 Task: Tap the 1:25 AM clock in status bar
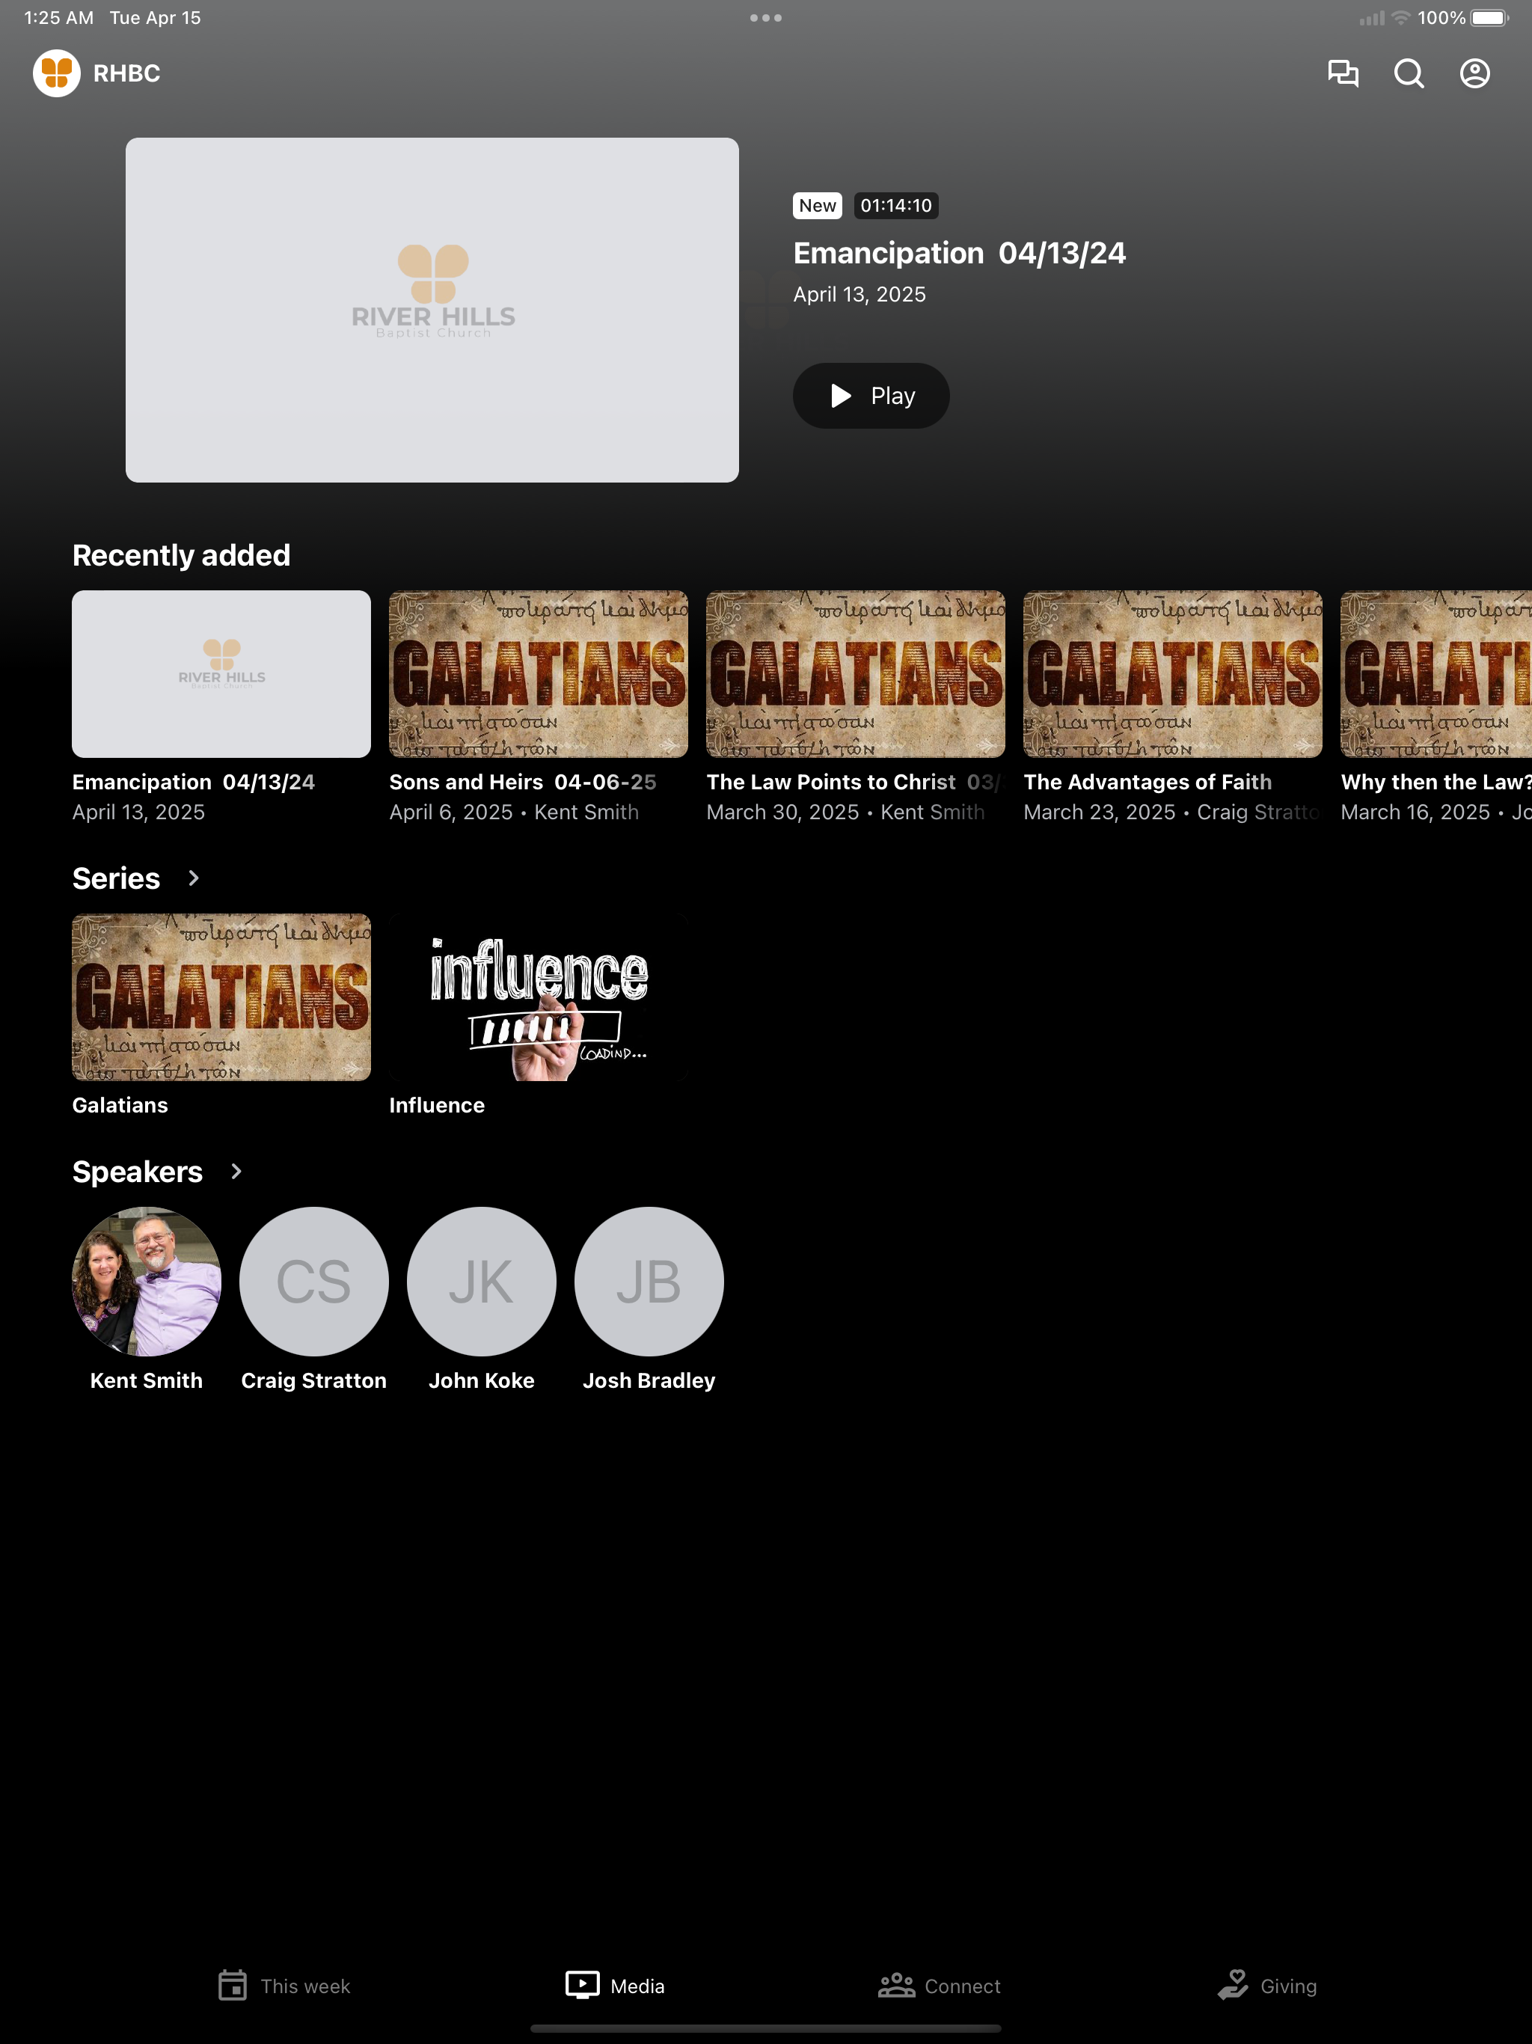(x=59, y=17)
